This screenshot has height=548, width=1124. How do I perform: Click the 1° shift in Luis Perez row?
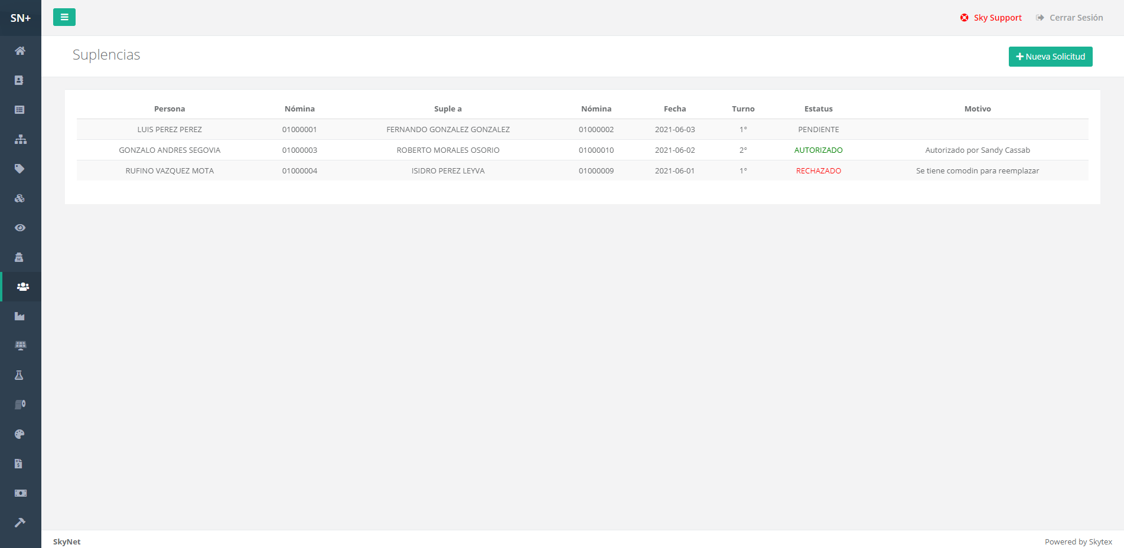coord(743,130)
